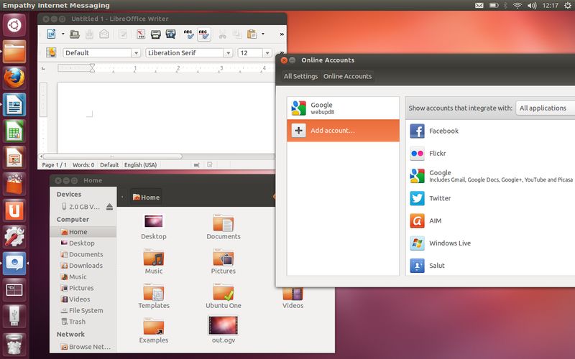Click the Paste clipboard icon in Writer

[252, 34]
